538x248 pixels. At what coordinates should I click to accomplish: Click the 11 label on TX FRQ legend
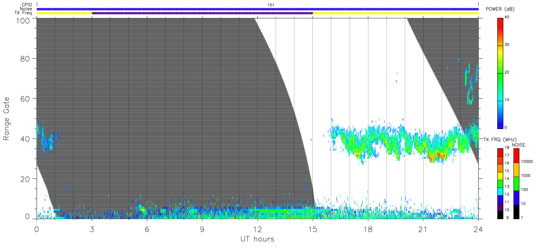pyautogui.click(x=507, y=202)
